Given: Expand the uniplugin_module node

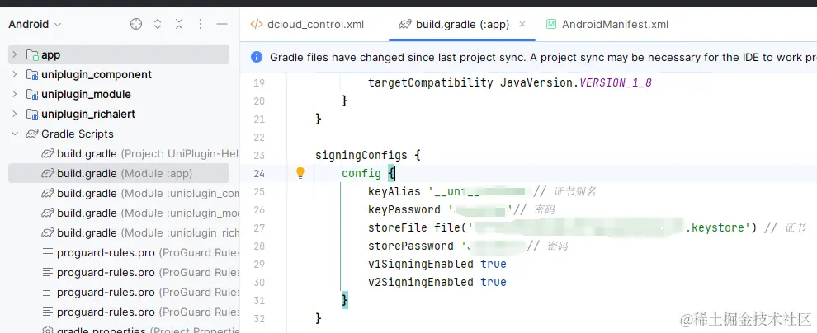Looking at the screenshot, I should (x=14, y=94).
